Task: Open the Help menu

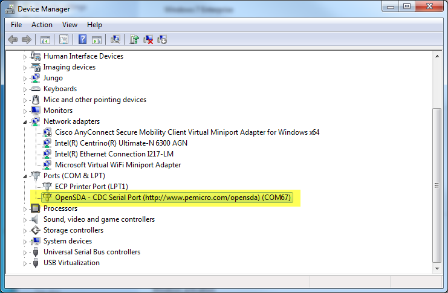Action: 94,25
